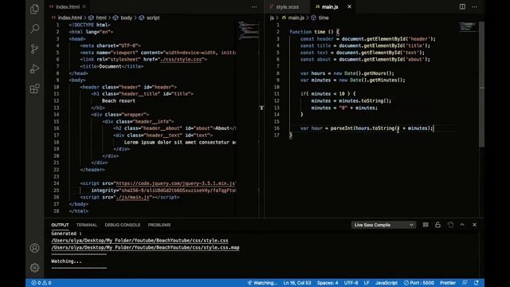Toggle Live Server Port: 5500

[419, 283]
